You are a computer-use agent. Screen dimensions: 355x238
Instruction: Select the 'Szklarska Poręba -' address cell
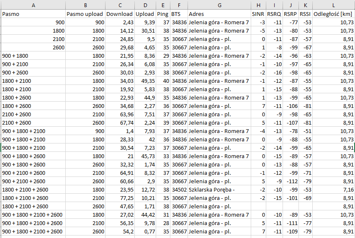[x=219, y=190]
